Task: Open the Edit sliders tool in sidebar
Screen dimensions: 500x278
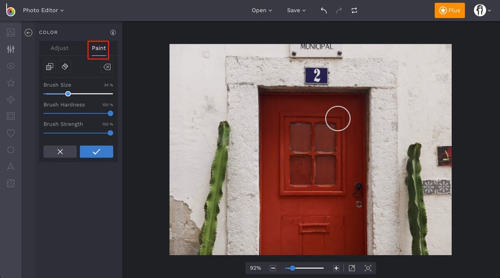Action: point(11,49)
